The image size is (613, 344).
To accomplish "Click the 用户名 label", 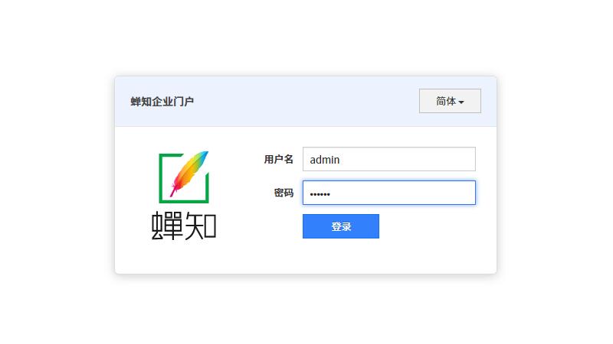I will point(278,159).
